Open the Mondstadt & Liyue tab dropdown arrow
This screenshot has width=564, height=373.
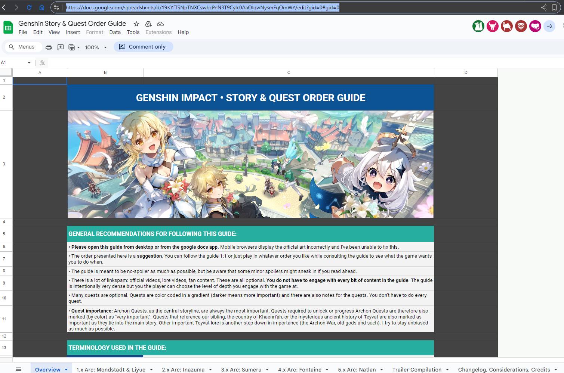coord(151,370)
